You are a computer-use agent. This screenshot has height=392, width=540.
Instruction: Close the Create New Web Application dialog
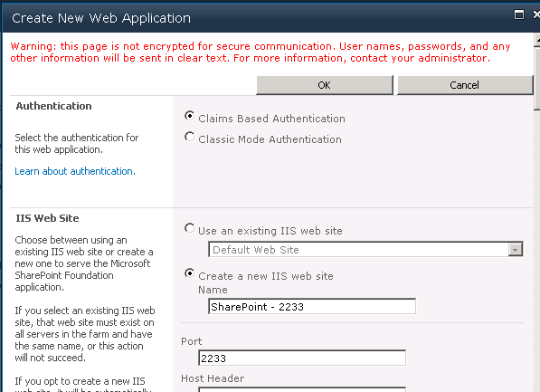(536, 14)
